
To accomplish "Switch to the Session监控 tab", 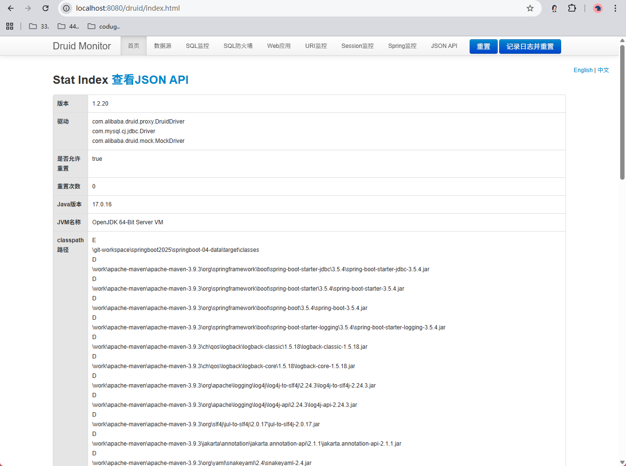I will (x=357, y=46).
